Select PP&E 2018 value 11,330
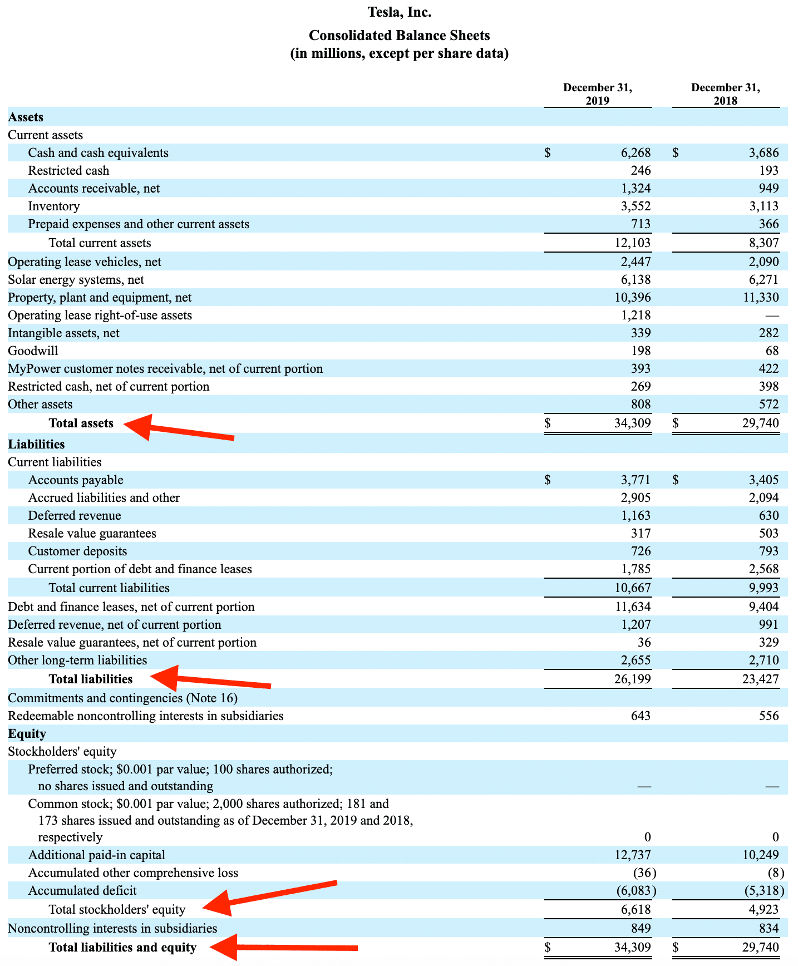Screen dimensions: 798x966 [x=761, y=297]
